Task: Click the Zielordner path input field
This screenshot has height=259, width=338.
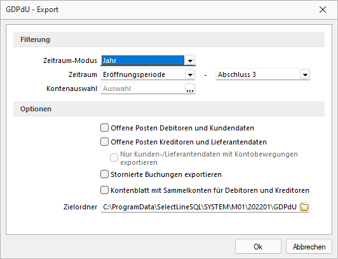Action: point(200,207)
